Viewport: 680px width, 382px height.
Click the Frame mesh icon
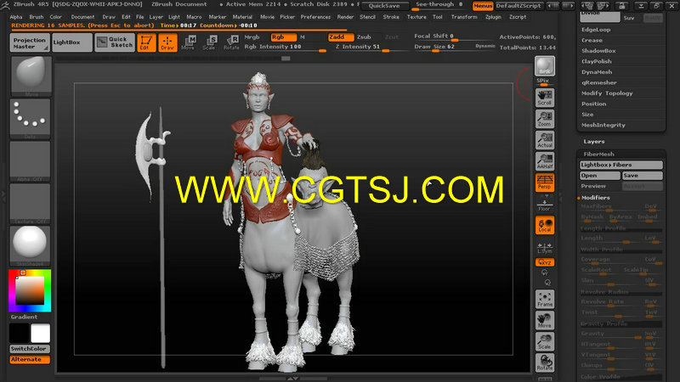click(x=544, y=300)
